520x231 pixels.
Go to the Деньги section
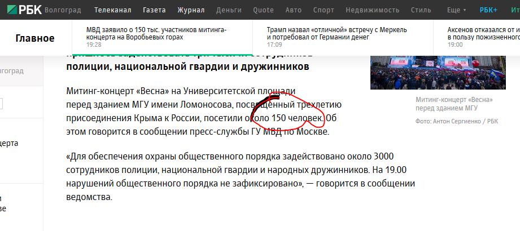click(229, 10)
